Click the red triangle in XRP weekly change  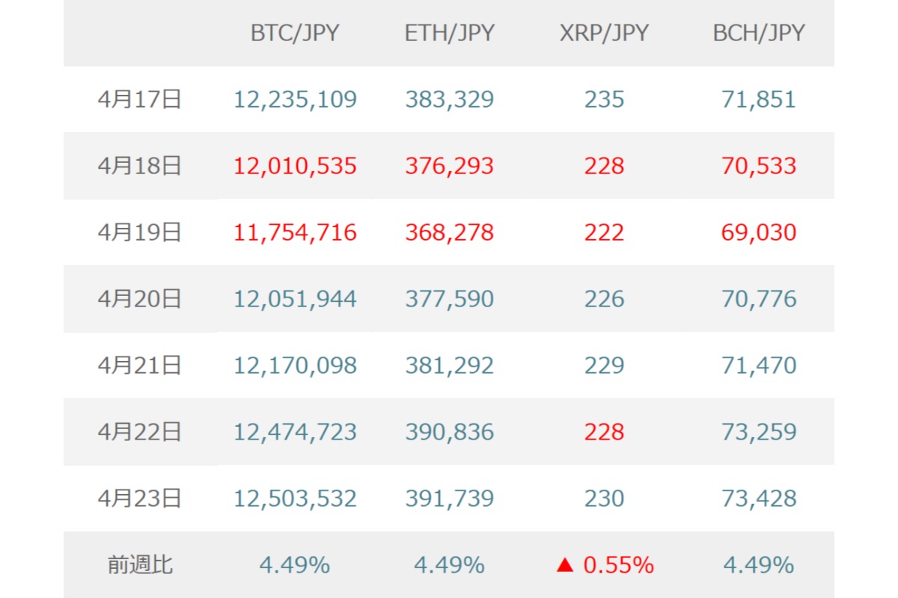tap(565, 565)
